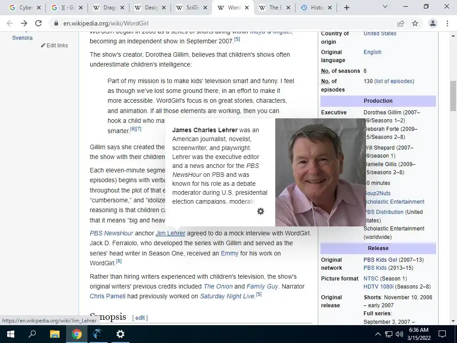
Task: Open network status tray icon
Action: (389, 334)
